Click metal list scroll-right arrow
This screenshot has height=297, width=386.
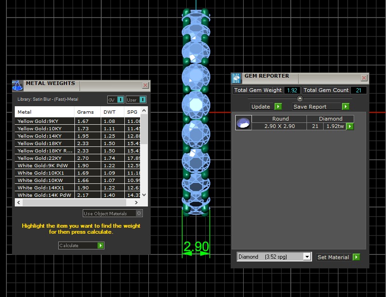click(x=136, y=202)
